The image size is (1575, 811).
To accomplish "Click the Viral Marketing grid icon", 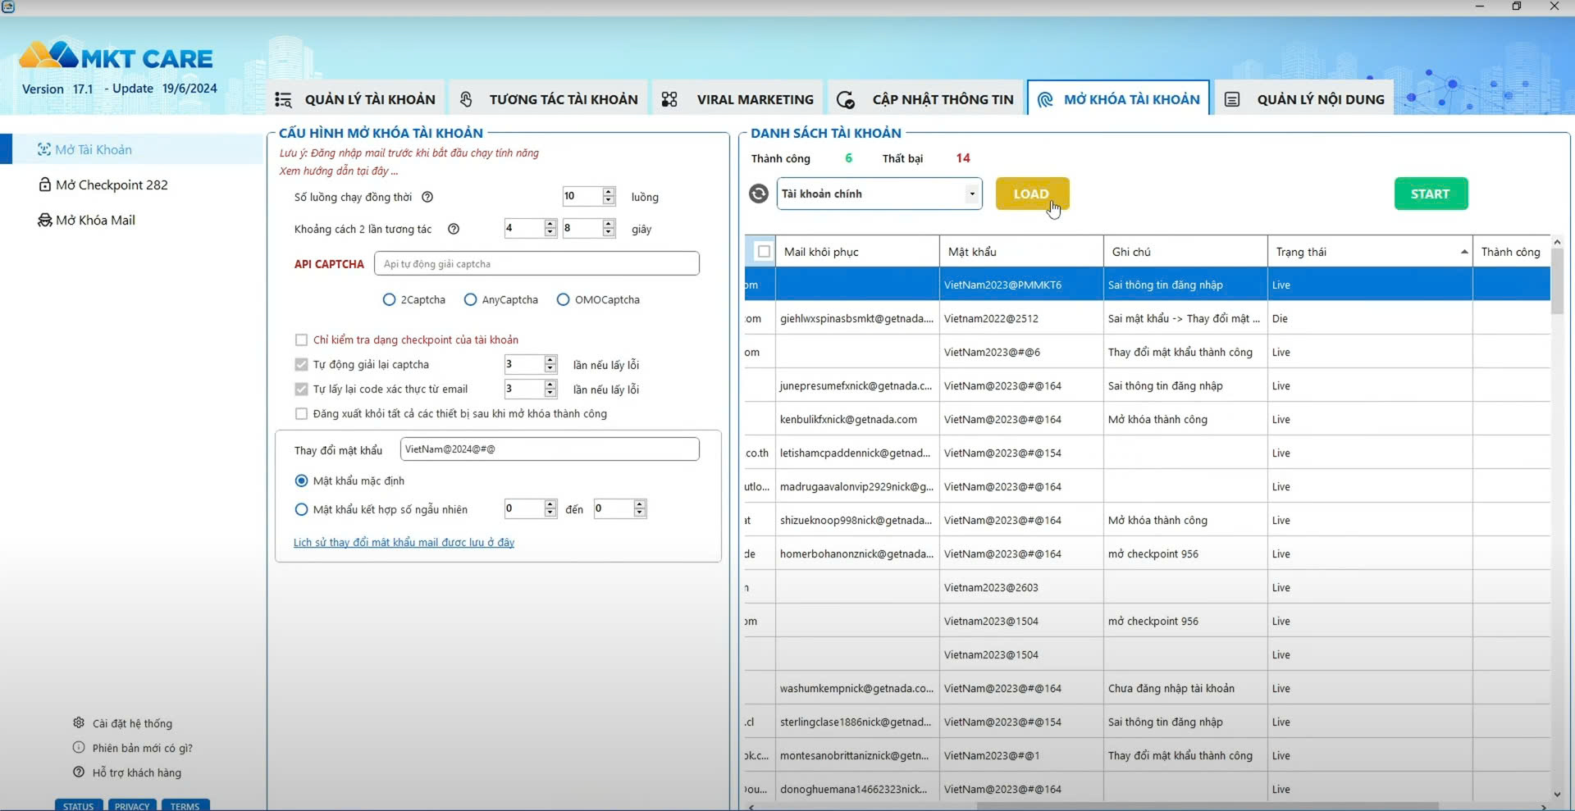I will [669, 99].
